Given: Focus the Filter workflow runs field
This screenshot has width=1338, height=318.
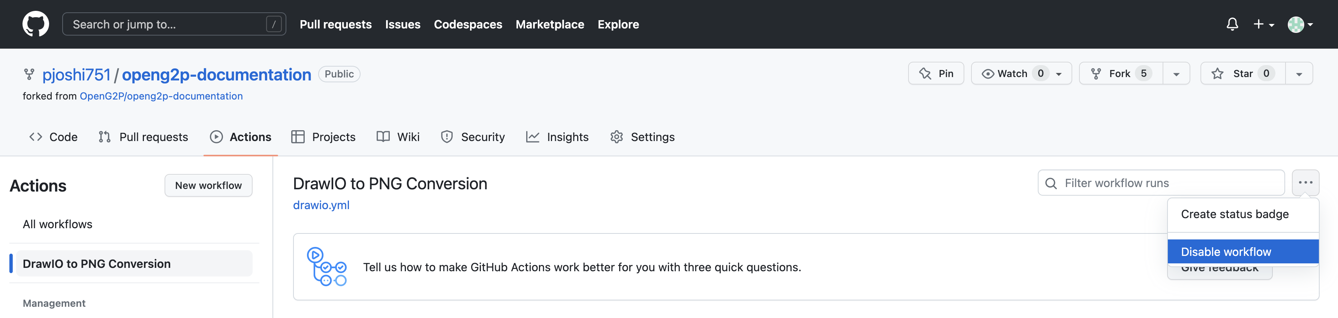Looking at the screenshot, I should pos(1161,183).
